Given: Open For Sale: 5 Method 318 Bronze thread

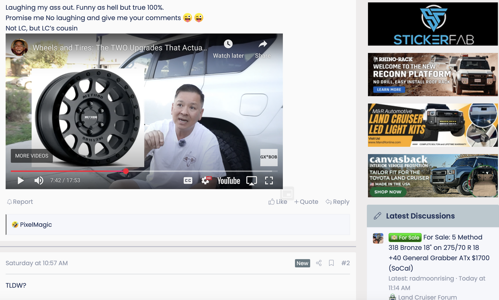Looking at the screenshot, I should point(439,253).
